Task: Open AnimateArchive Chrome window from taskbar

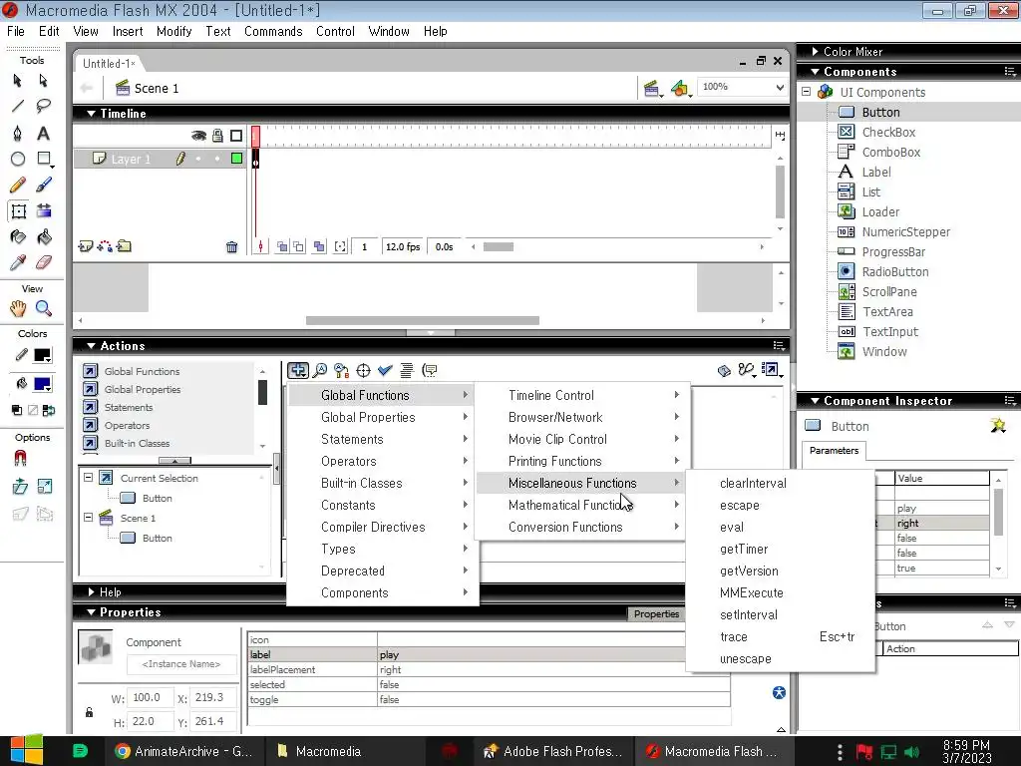Action: [x=184, y=751]
